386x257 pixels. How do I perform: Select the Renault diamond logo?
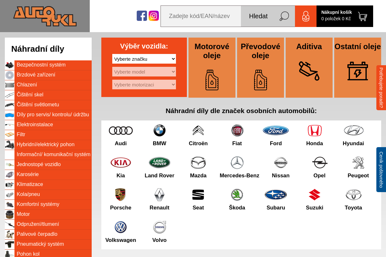(x=160, y=195)
